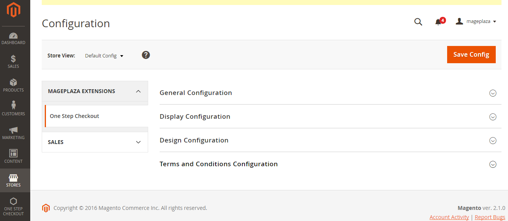Open the Dashboard sidebar icon
The height and width of the screenshot is (221, 508).
(x=13, y=36)
